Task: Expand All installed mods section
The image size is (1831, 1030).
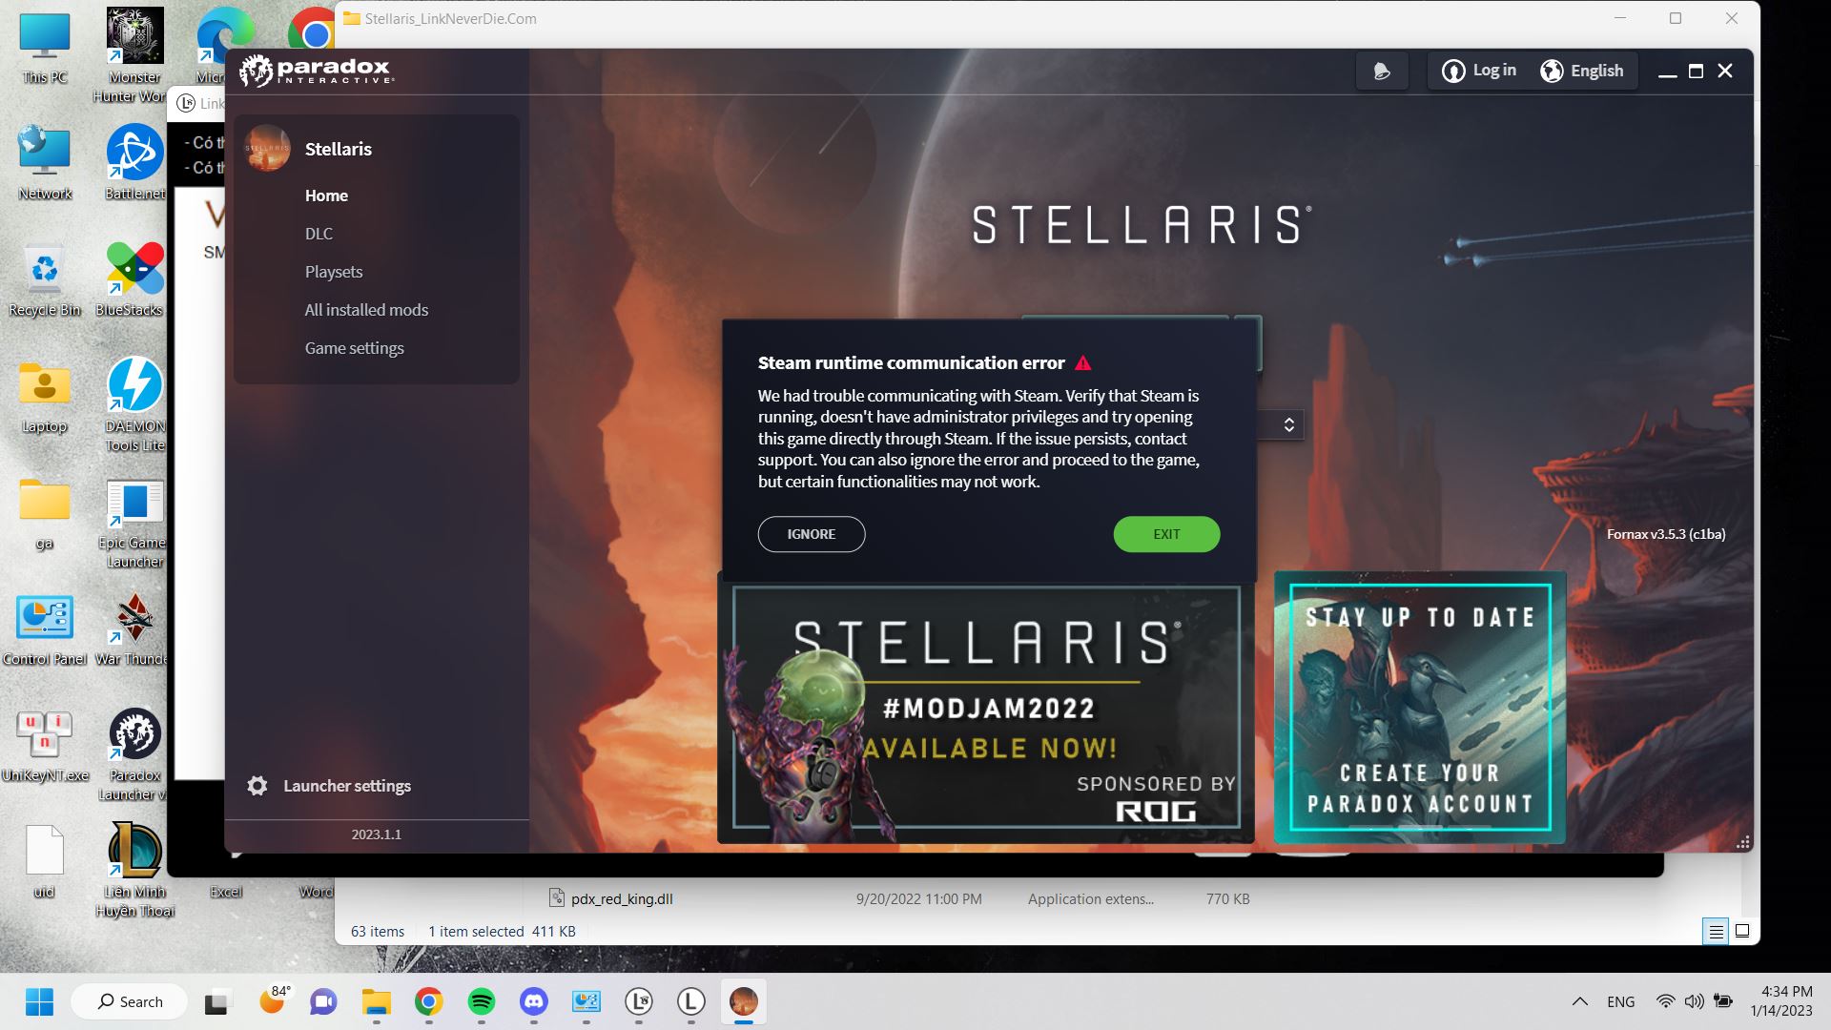Action: [364, 309]
